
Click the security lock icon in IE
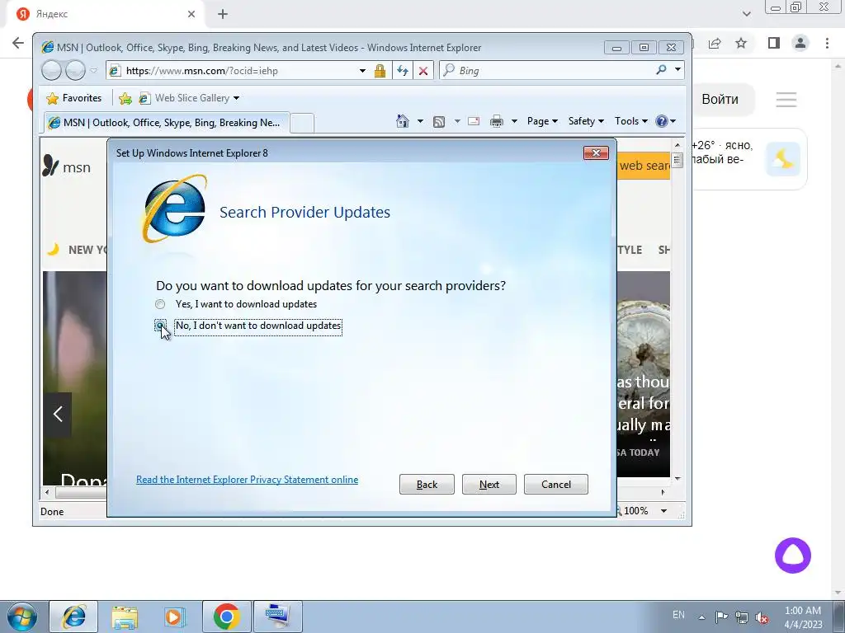[x=380, y=71]
